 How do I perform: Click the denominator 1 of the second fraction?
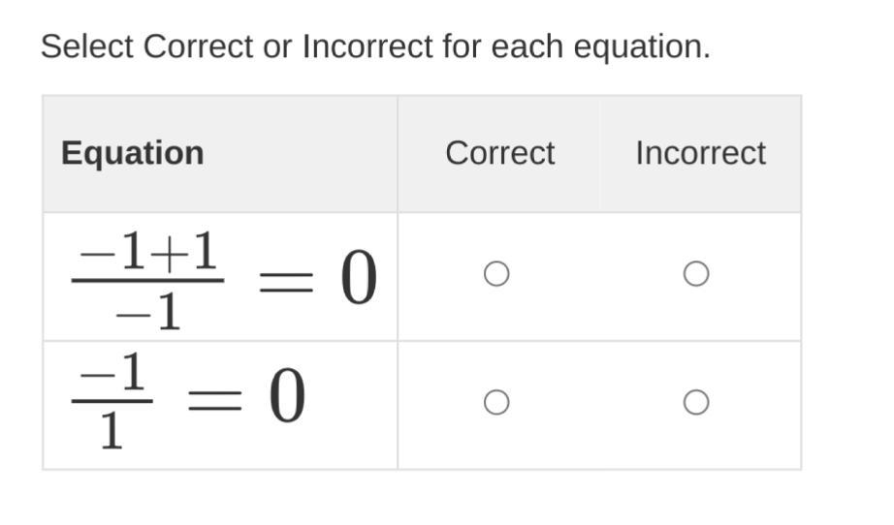pyautogui.click(x=112, y=431)
